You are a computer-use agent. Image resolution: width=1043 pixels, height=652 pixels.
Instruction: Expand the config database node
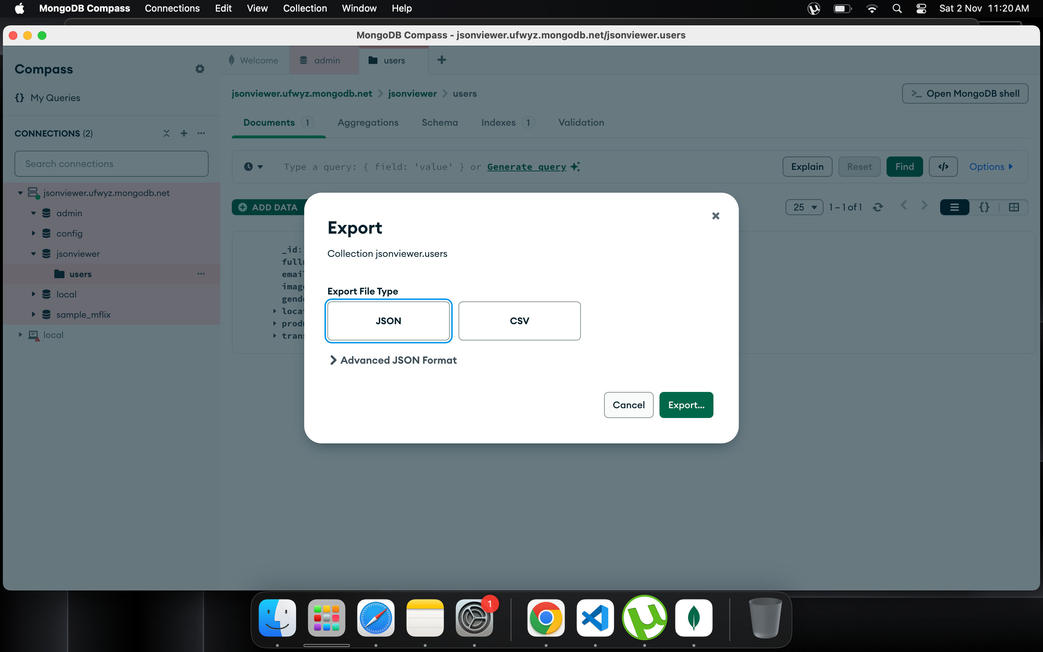pos(33,233)
